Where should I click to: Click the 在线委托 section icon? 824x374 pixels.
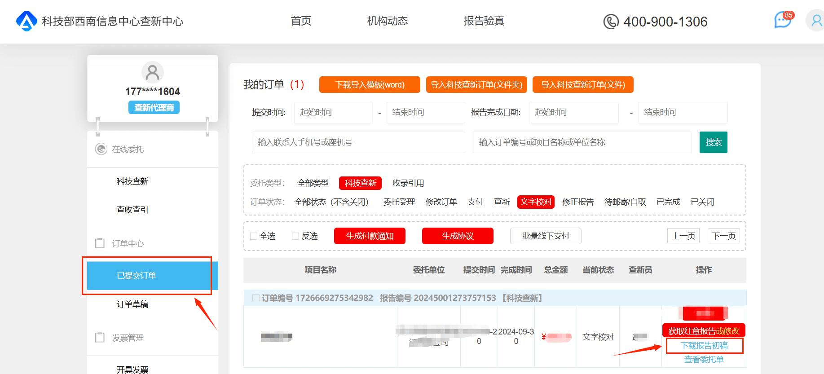[x=101, y=149]
